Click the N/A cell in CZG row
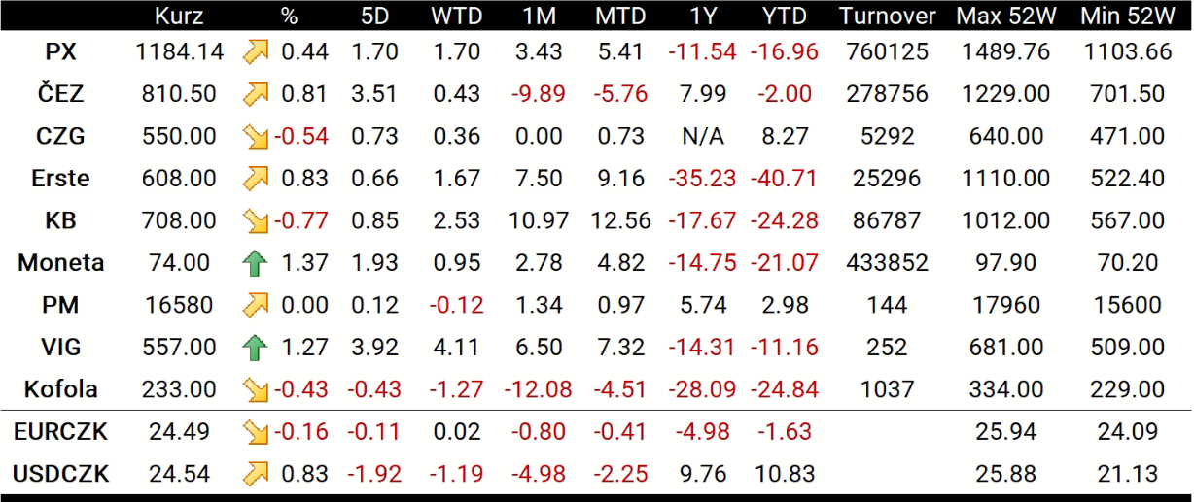 (702, 137)
